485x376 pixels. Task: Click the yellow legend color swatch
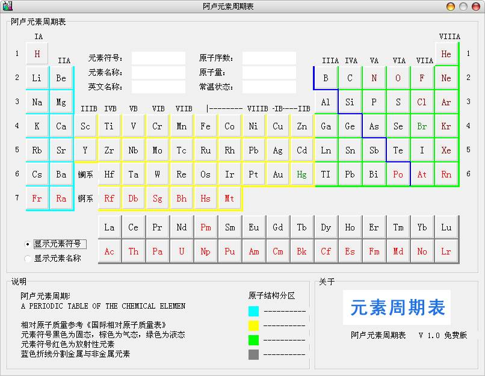(253, 325)
